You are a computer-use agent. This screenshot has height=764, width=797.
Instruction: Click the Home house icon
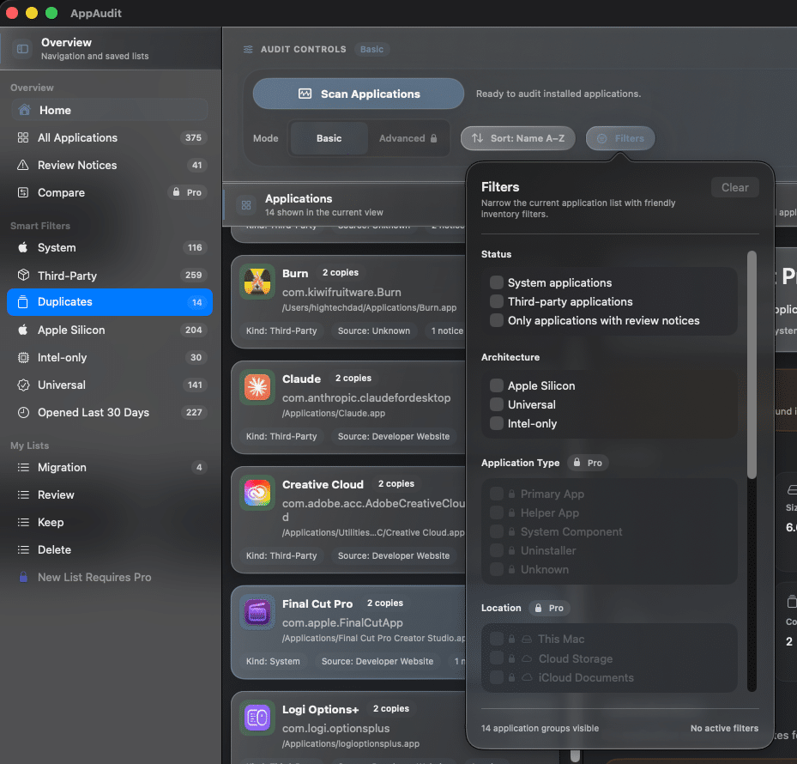(24, 110)
